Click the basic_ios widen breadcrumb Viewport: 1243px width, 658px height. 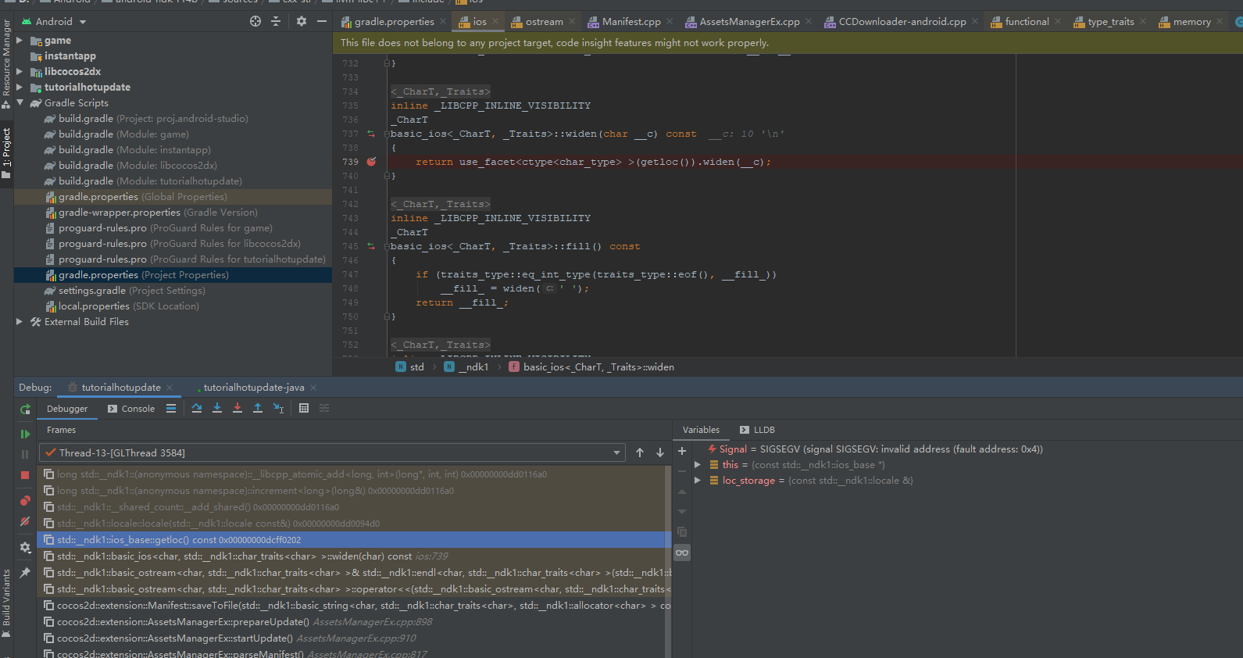pyautogui.click(x=598, y=367)
